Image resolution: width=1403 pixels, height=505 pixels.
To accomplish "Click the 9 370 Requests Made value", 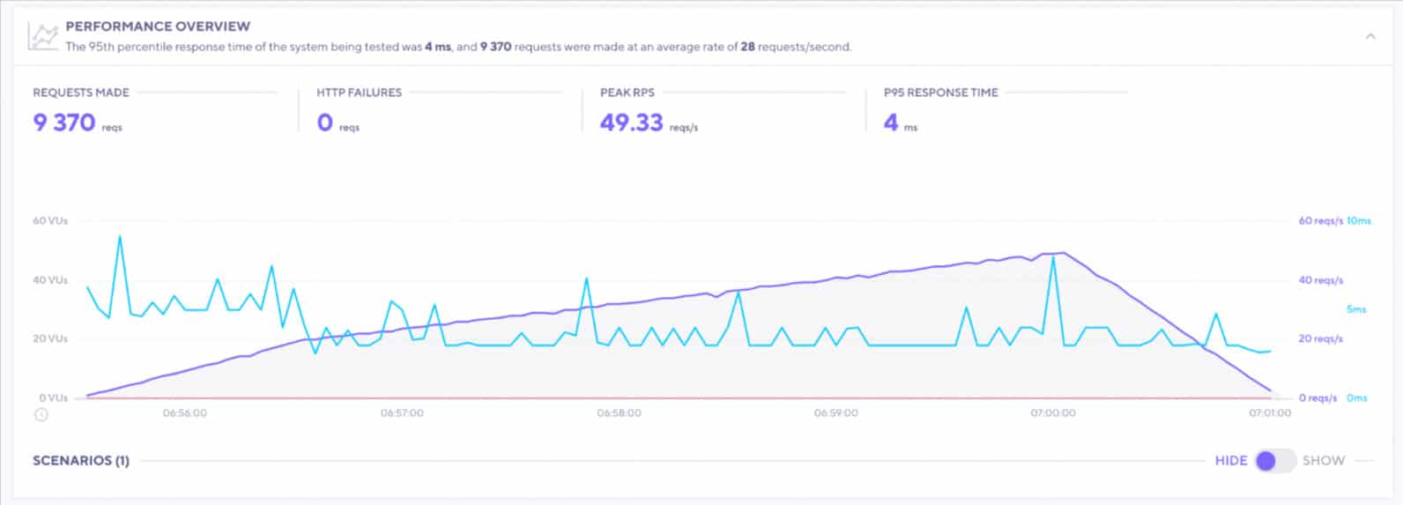I will [64, 123].
